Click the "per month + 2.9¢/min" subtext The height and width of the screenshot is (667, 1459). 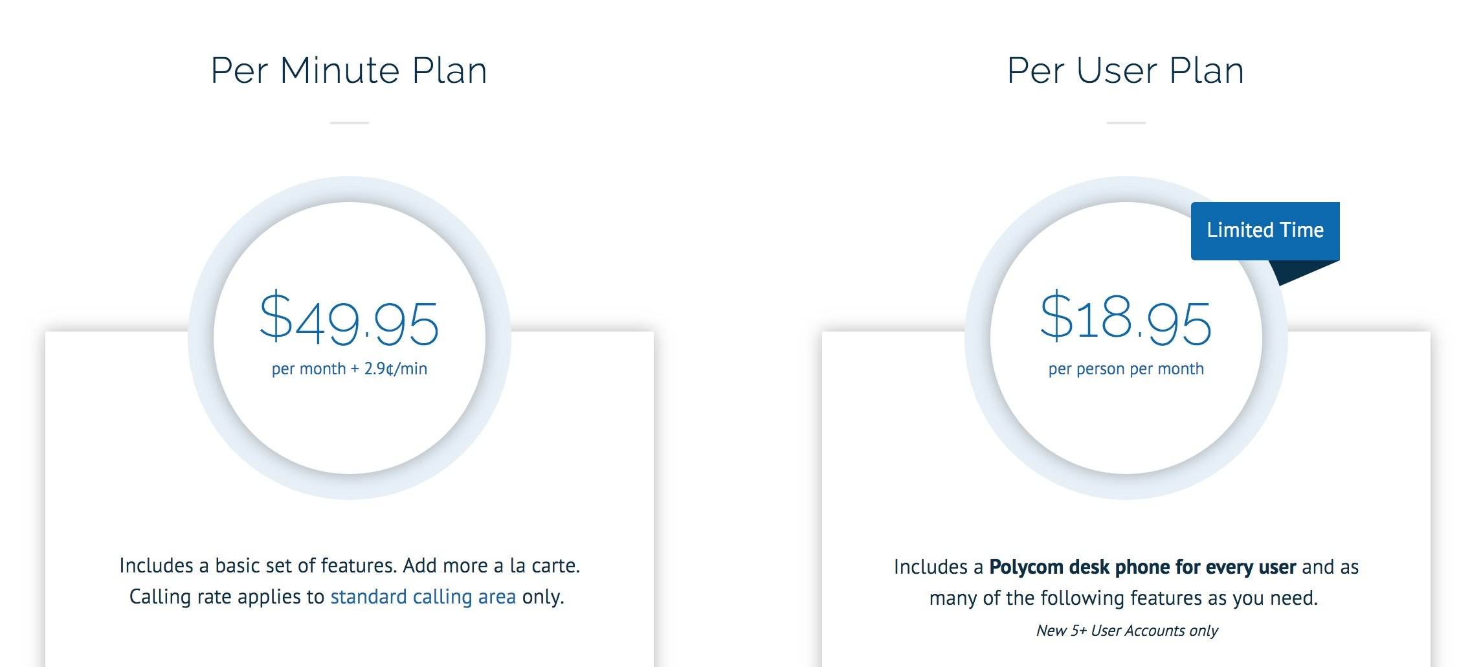[349, 369]
